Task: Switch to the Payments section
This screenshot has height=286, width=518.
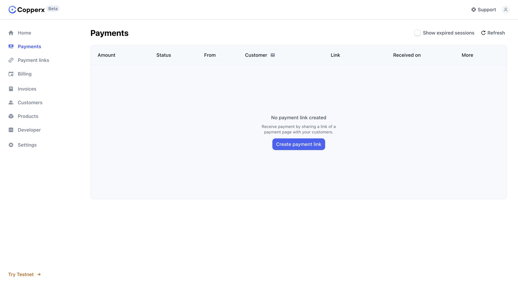Action: tap(29, 46)
